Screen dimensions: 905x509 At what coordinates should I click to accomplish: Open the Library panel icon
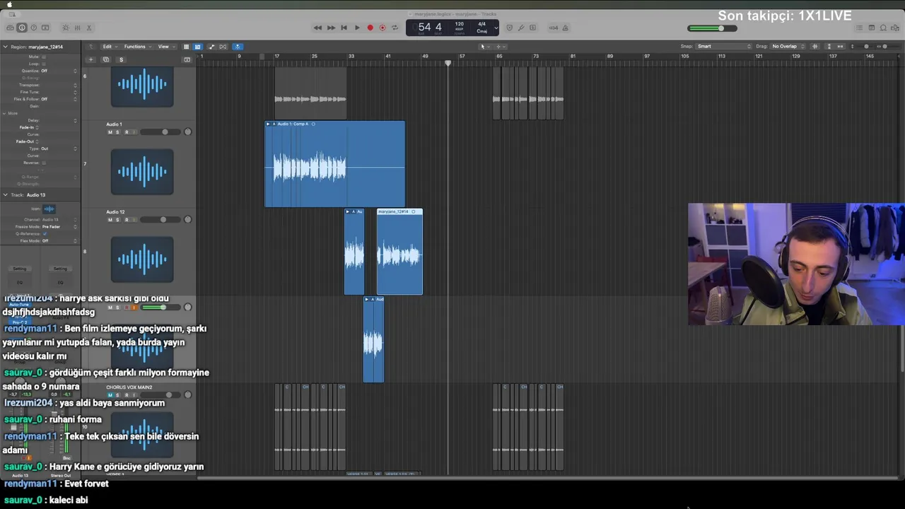[10, 28]
